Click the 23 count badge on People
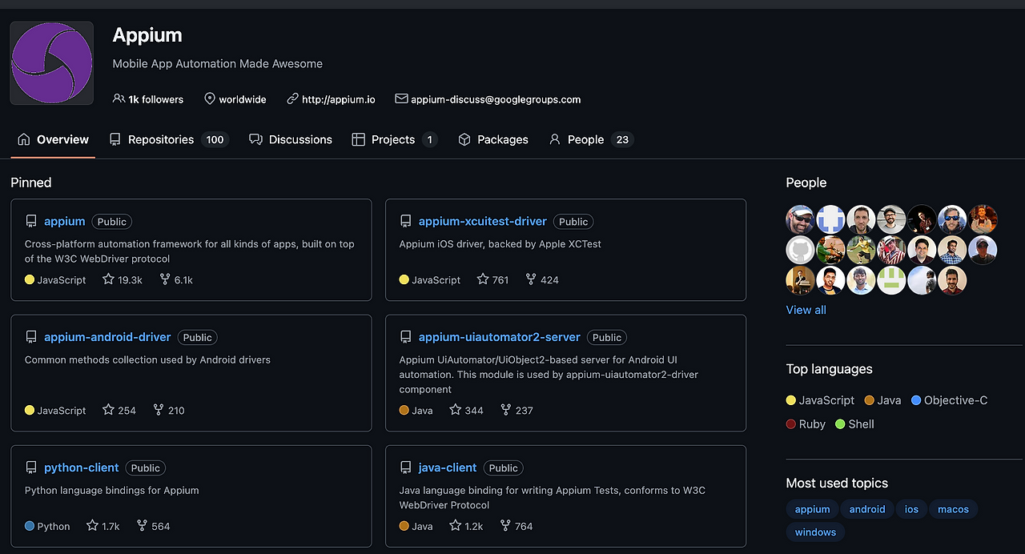1025x554 pixels. pyautogui.click(x=622, y=139)
